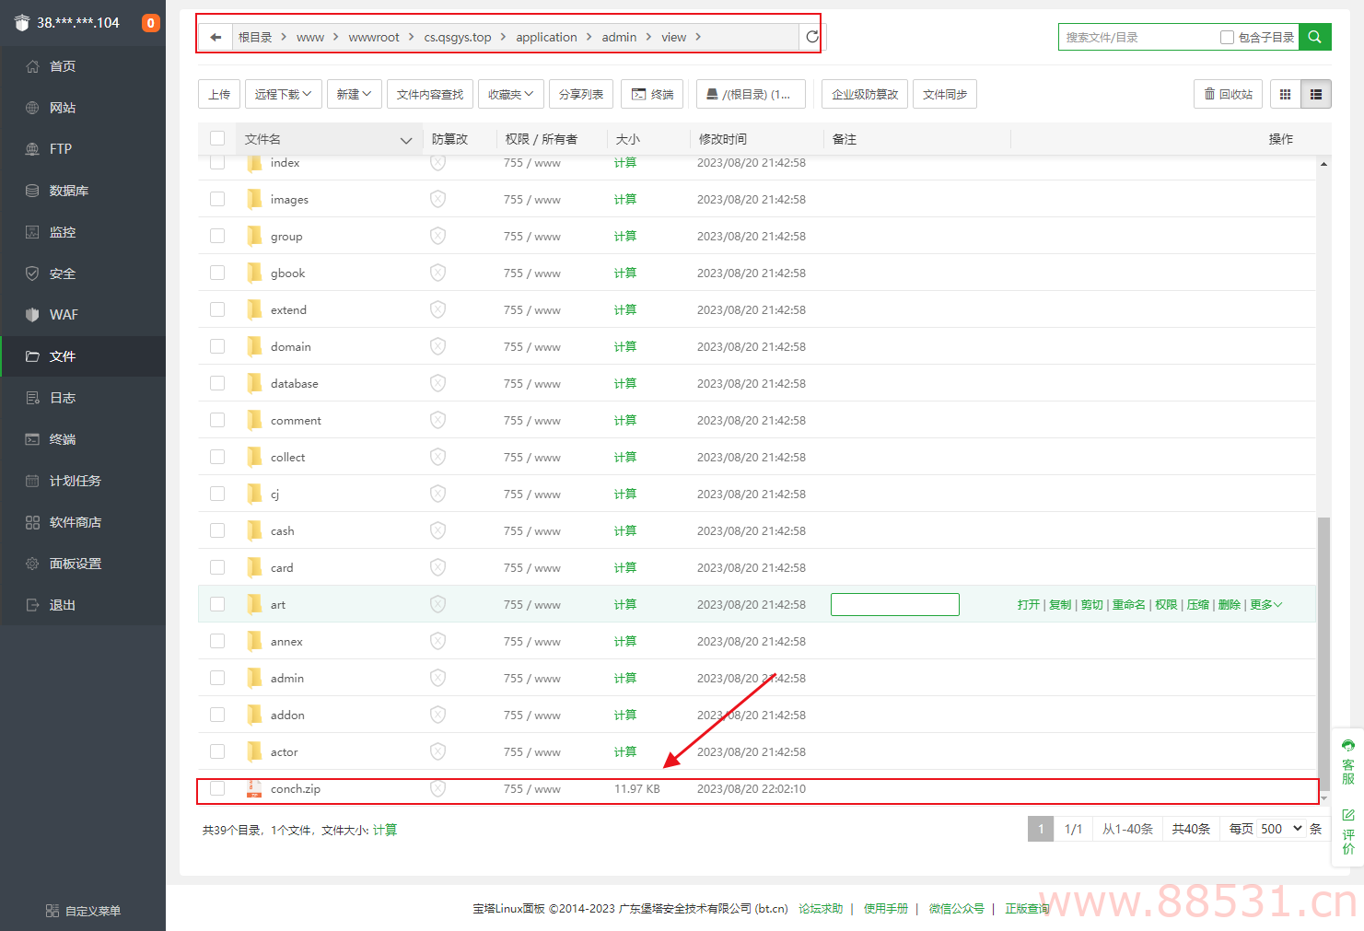Select the images folder checkbox

[217, 199]
